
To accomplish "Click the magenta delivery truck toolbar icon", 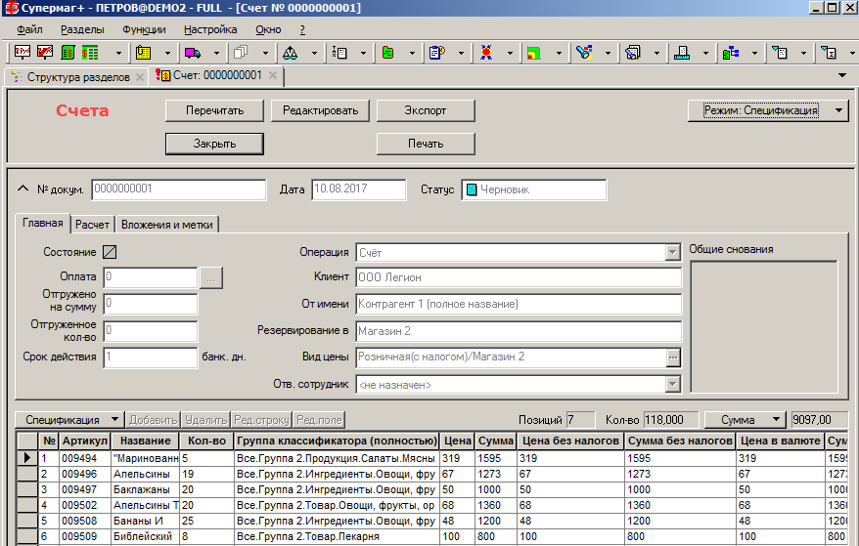I will (193, 53).
